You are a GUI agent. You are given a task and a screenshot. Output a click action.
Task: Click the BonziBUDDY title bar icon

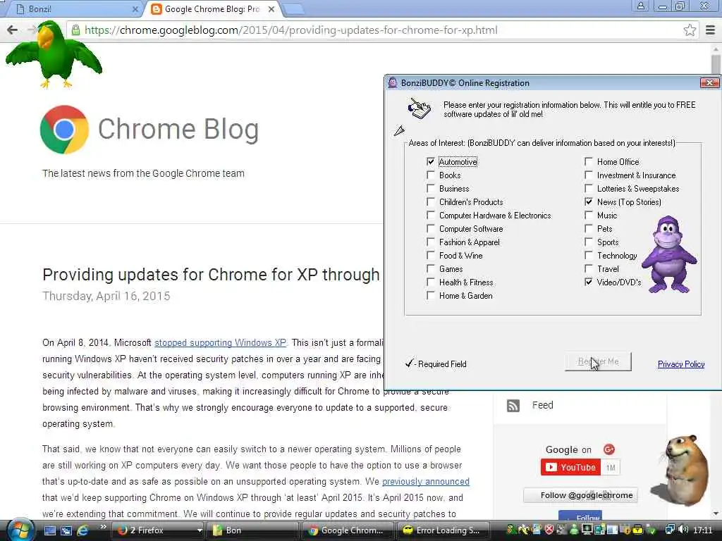(393, 83)
